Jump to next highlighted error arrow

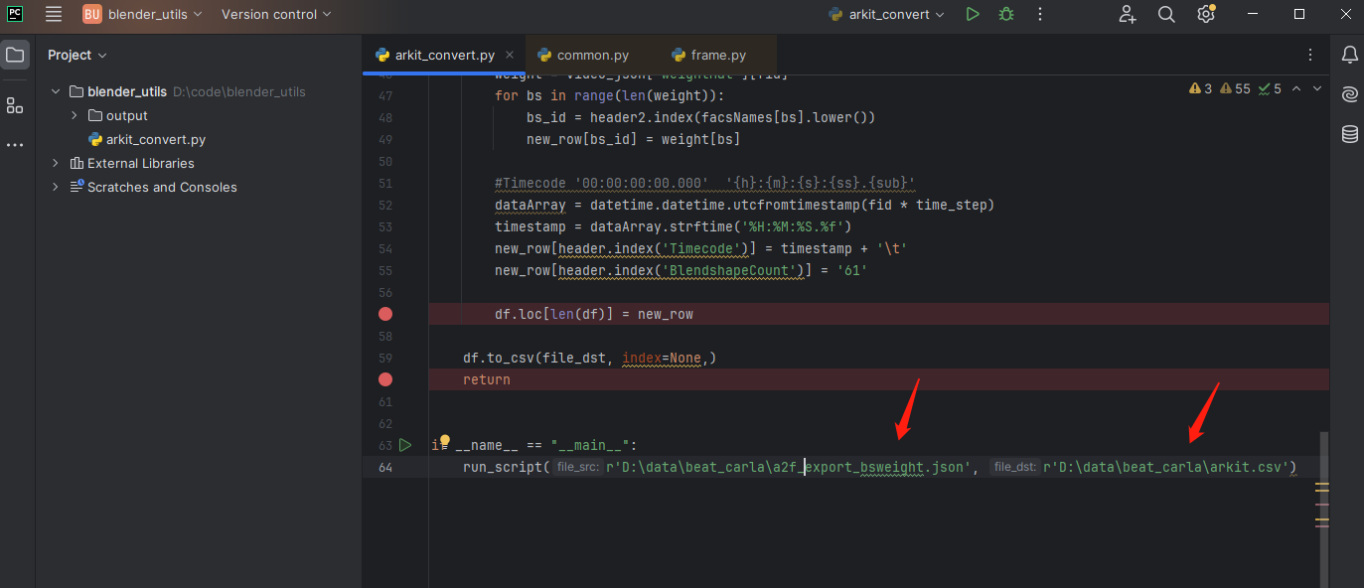coord(1317,88)
